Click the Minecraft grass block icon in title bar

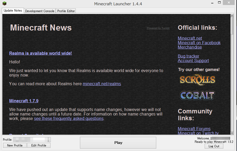[x=4, y=3]
